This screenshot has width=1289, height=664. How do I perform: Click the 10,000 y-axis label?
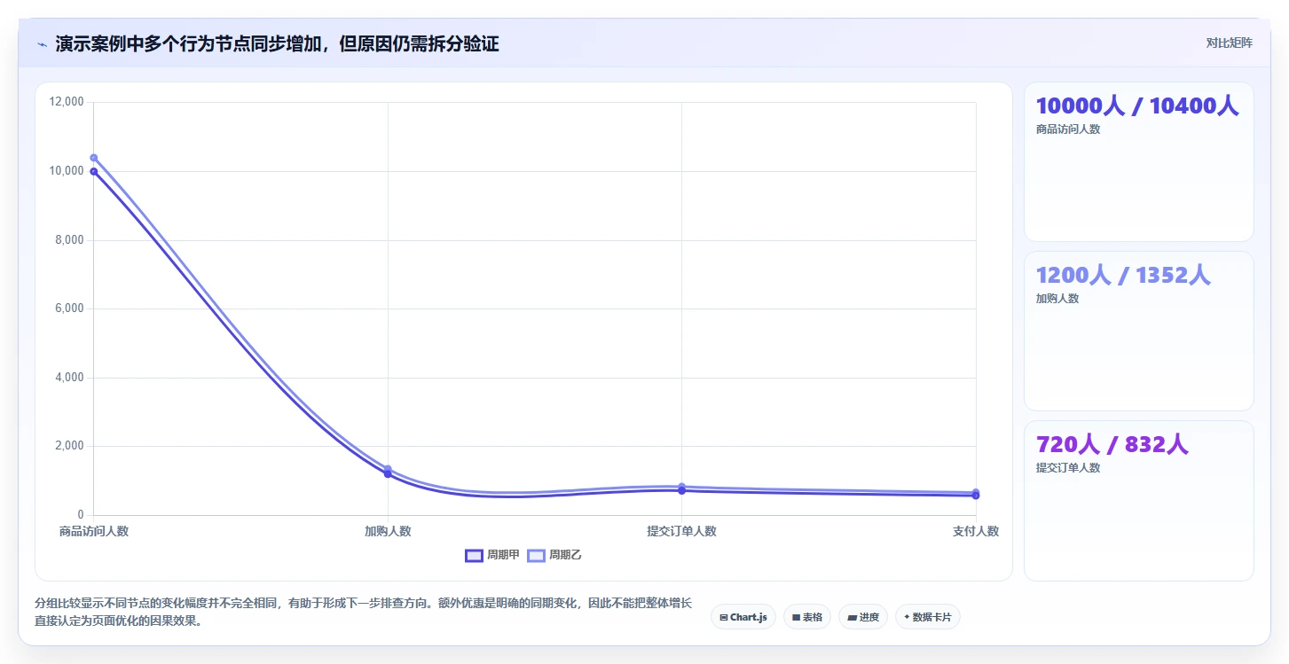tap(67, 171)
